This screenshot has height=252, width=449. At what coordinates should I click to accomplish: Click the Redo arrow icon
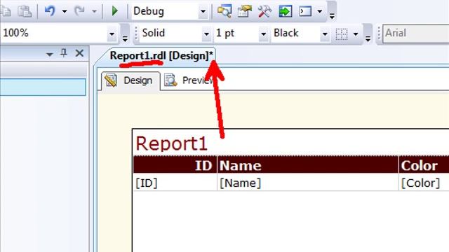(79, 11)
